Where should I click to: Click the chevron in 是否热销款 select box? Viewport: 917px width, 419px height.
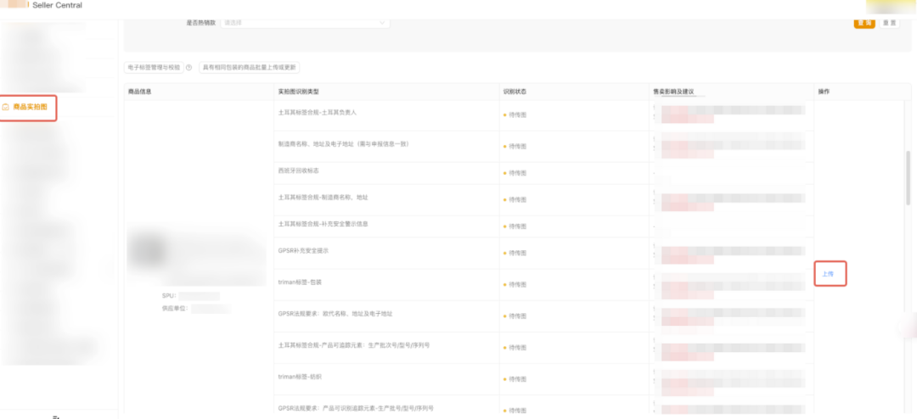click(382, 23)
